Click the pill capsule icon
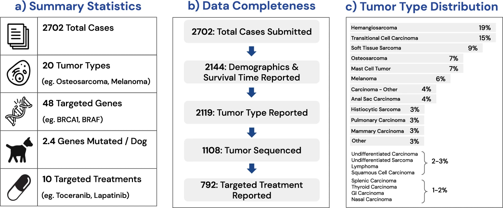 point(20,187)
